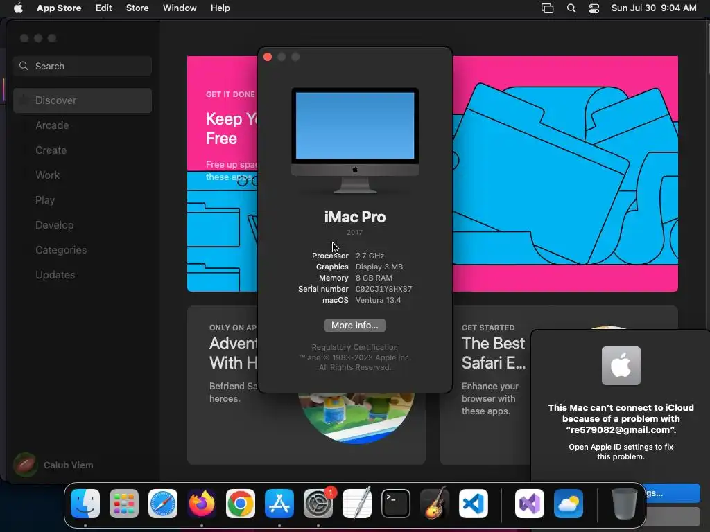Viewport: 710px width, 532px height.
Task: Click the Calub Viem avatar picture
Action: coord(25,465)
